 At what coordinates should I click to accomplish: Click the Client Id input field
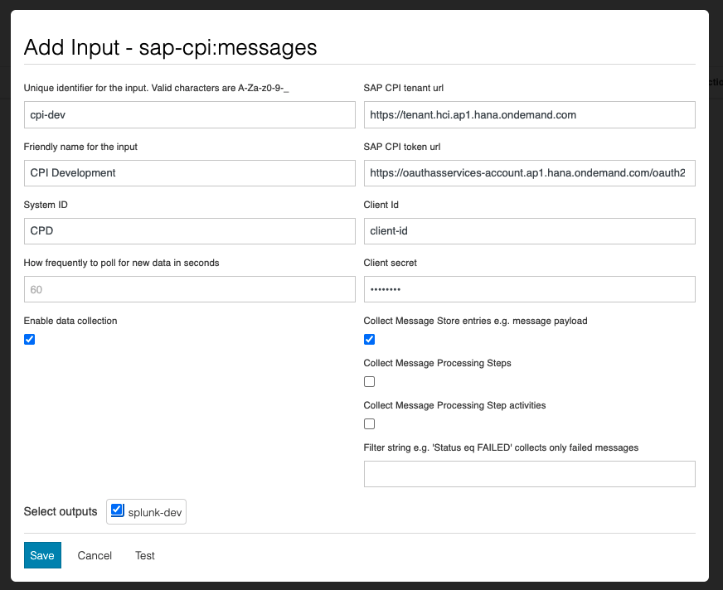[529, 231]
